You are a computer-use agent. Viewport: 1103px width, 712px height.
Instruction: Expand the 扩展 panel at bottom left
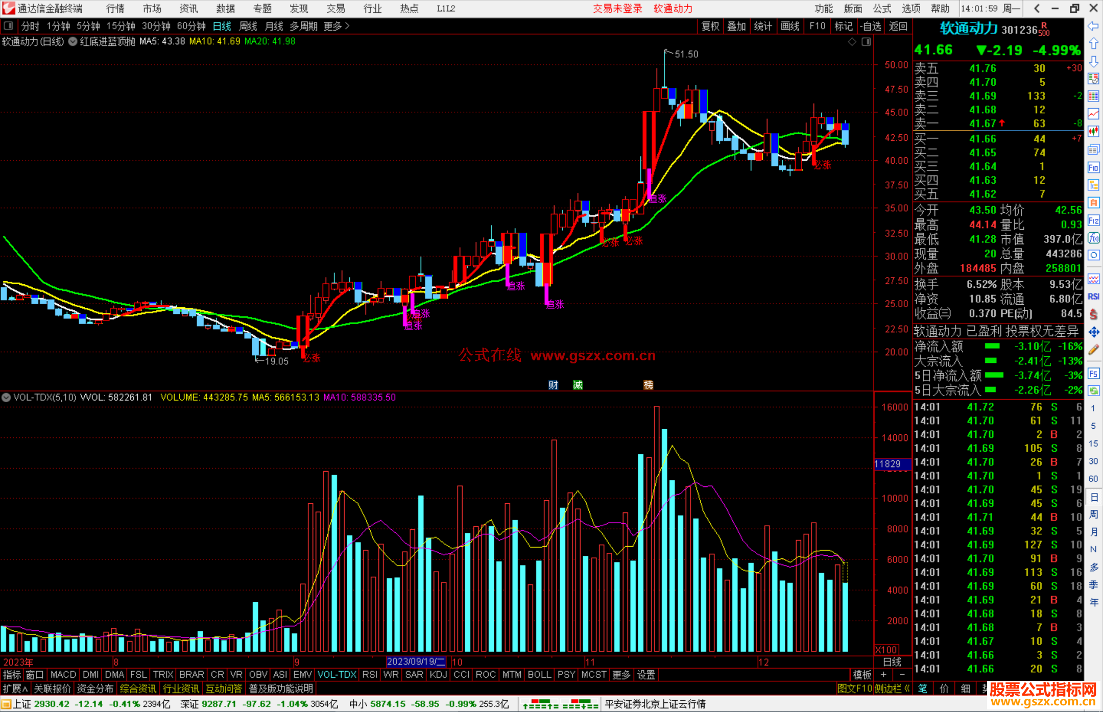[x=15, y=689]
